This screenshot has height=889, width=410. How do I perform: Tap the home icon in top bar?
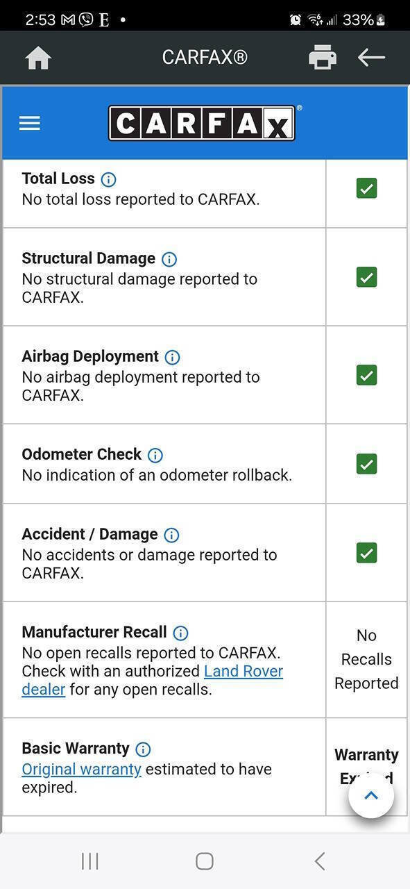[38, 58]
